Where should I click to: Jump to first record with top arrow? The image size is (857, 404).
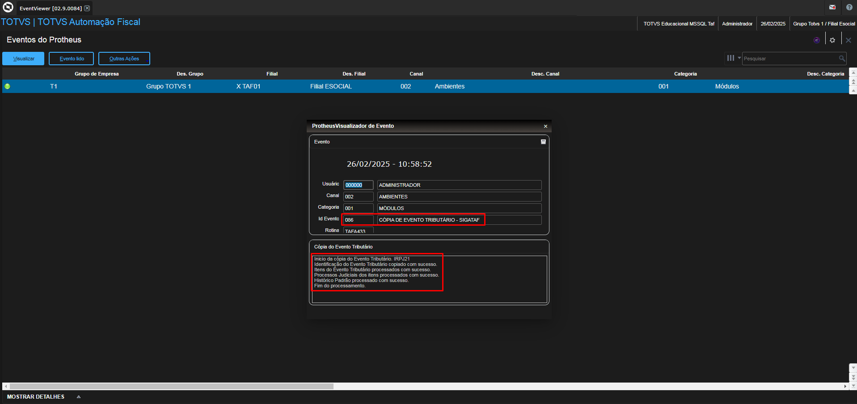(853, 72)
